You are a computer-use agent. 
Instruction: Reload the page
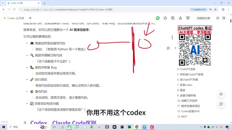[x=14, y=9]
